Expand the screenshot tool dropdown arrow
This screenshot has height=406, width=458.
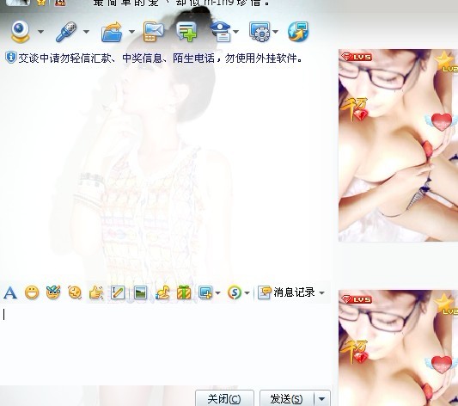coord(218,292)
